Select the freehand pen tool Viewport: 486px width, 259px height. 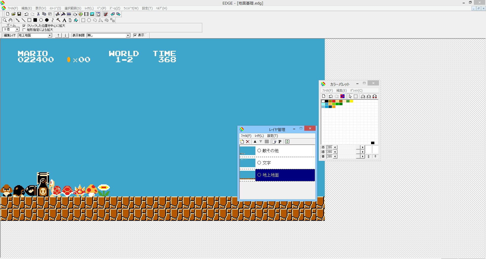click(17, 20)
